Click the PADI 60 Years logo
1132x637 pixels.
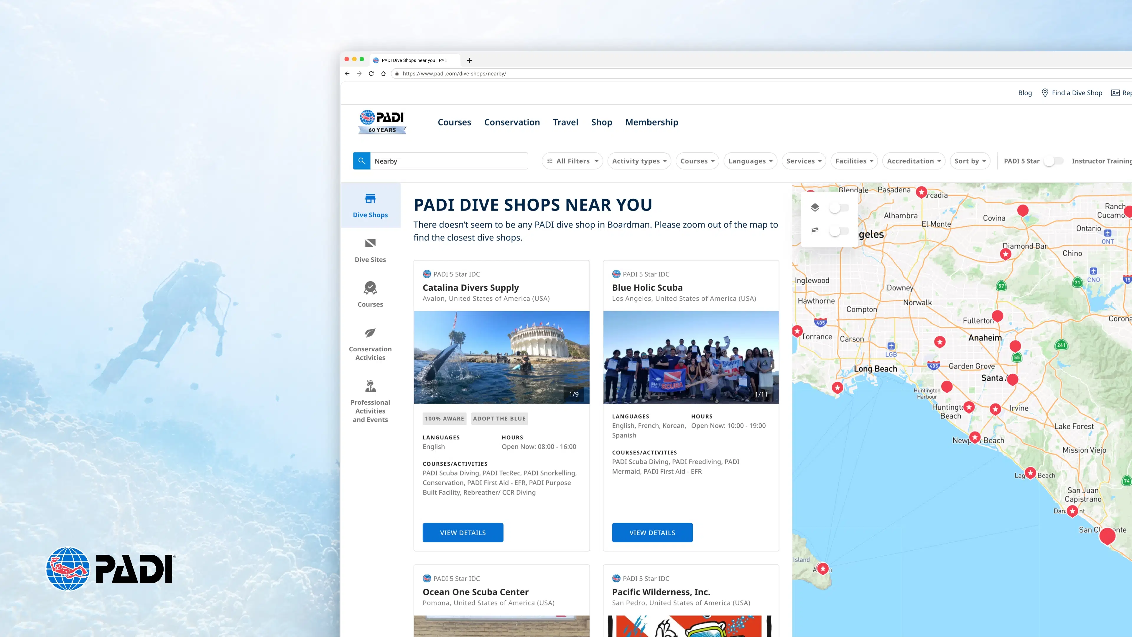(x=382, y=122)
